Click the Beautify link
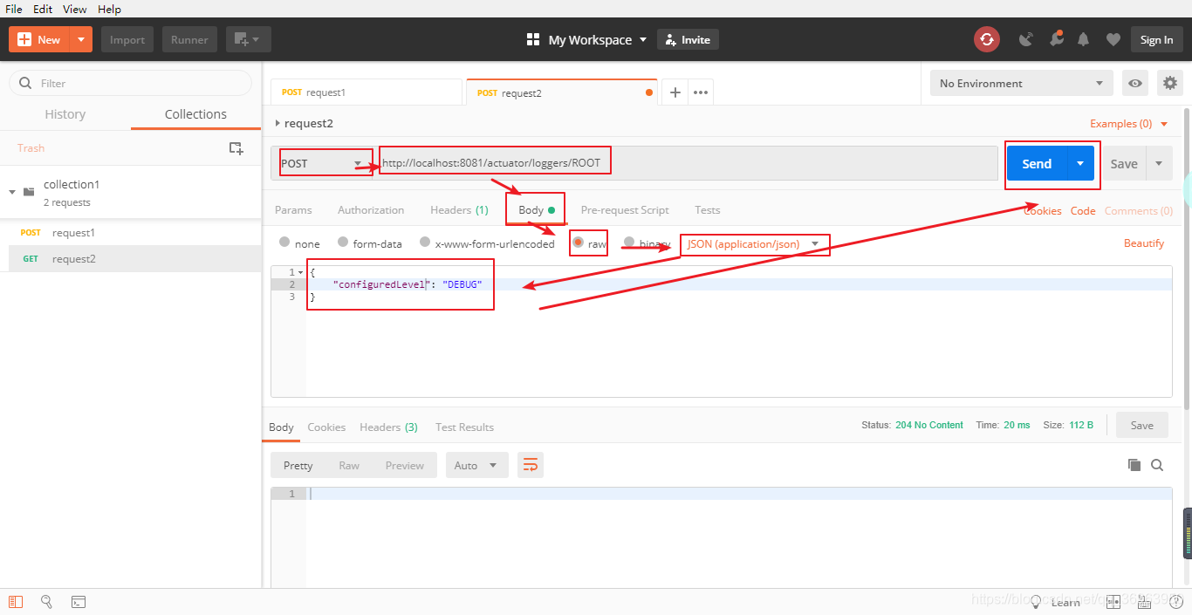 (1144, 243)
